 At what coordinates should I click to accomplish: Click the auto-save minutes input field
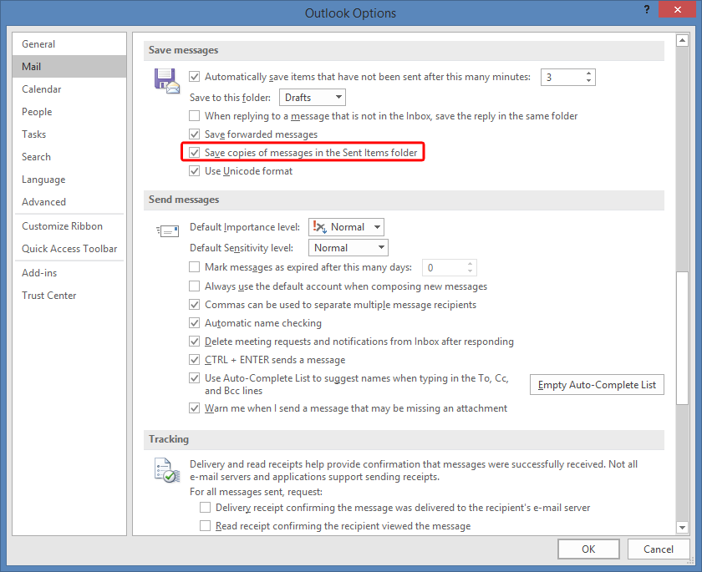562,77
